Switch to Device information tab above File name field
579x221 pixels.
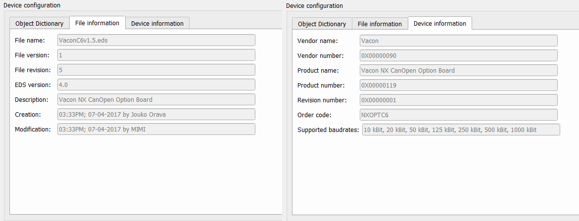click(157, 24)
